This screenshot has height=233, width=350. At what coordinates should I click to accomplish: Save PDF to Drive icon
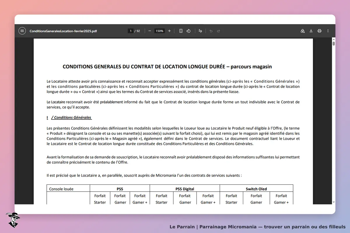click(303, 31)
